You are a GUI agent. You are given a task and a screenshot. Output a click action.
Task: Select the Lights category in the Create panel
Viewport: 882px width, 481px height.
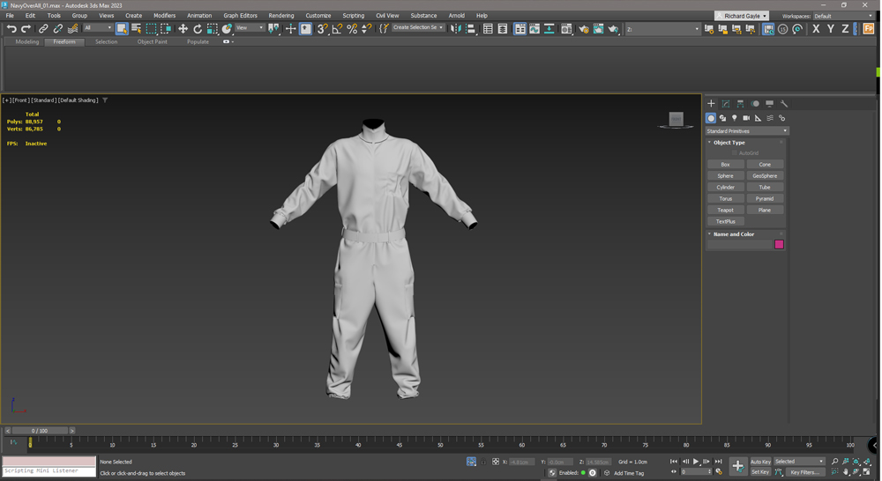click(735, 118)
